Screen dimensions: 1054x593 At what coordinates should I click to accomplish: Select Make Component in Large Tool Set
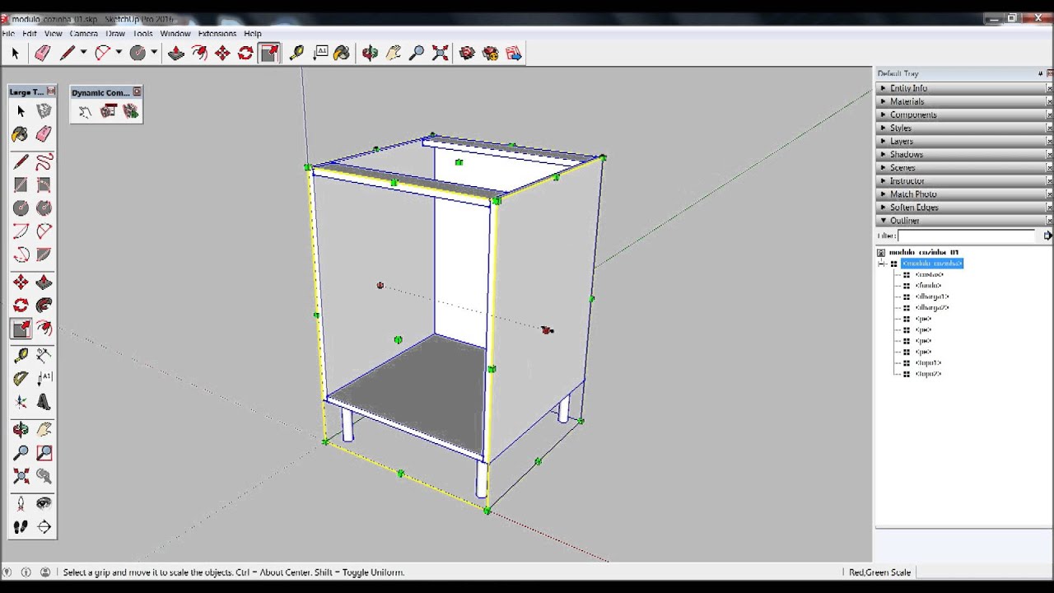point(44,110)
